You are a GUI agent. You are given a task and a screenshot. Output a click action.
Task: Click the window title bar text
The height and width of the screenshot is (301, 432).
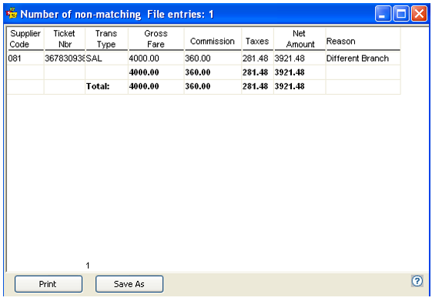[117, 14]
